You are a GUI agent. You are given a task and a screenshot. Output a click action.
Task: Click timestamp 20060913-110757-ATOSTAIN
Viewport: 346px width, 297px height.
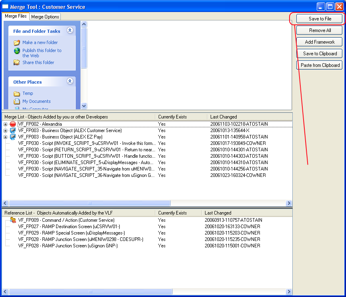coord(233,220)
